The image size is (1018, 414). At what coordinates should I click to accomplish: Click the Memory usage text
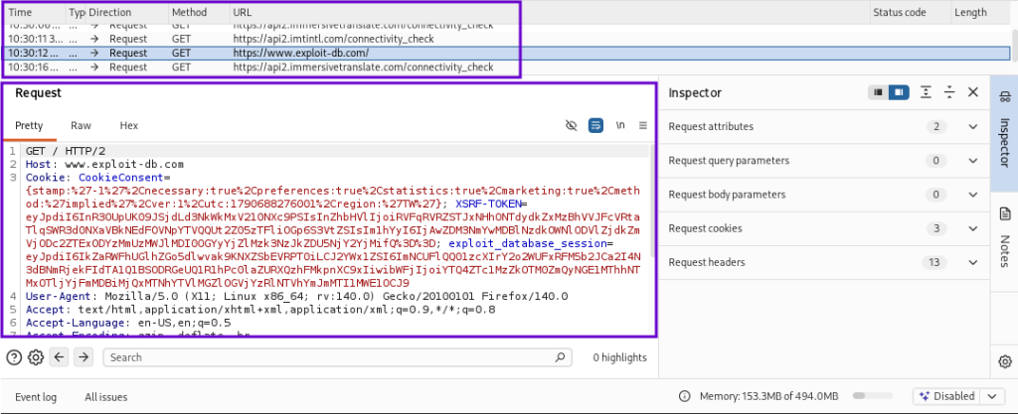point(768,396)
